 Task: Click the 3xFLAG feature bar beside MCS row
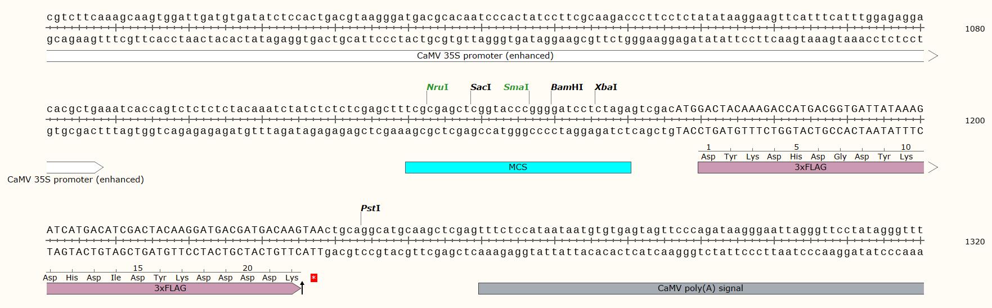pyautogui.click(x=810, y=167)
